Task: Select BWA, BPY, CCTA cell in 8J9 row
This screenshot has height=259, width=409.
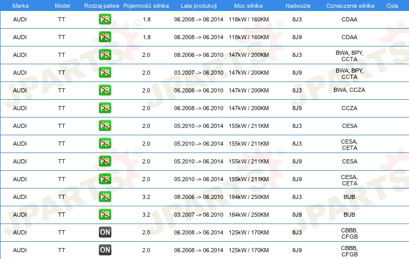Action: coord(349,74)
